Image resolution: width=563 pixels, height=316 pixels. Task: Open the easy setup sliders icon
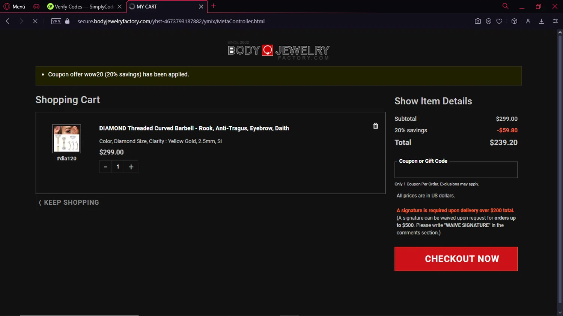pos(555,21)
